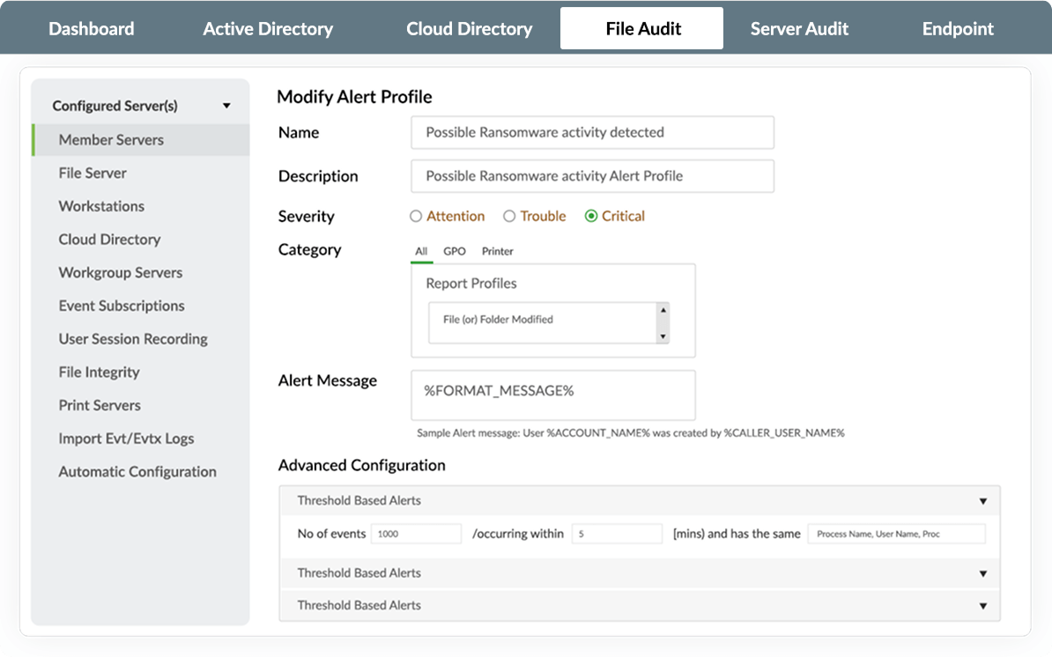Switch to the Server Audit tab
The image size is (1052, 657).
point(799,29)
